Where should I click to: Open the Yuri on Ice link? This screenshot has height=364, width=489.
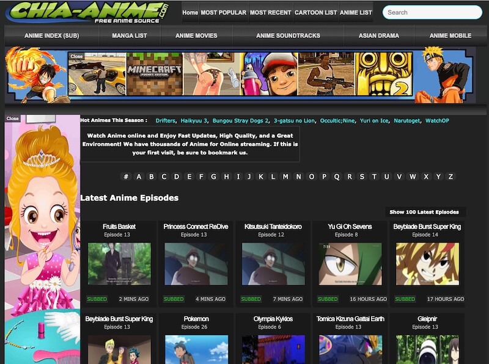pyautogui.click(x=374, y=120)
